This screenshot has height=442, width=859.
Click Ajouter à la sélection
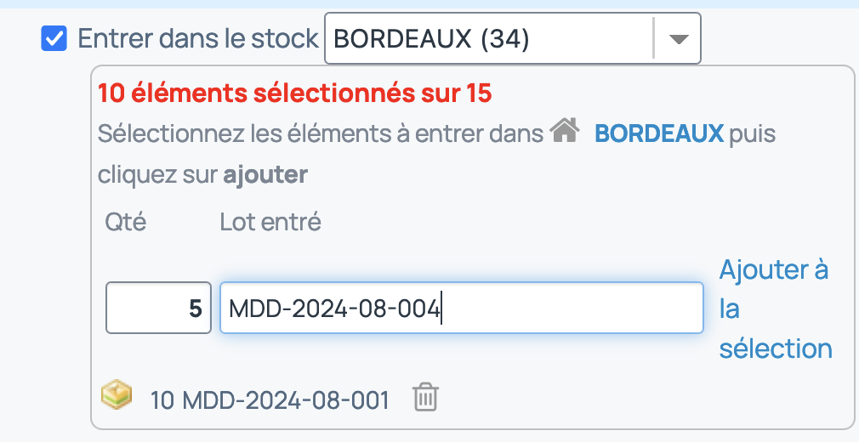[x=775, y=309]
